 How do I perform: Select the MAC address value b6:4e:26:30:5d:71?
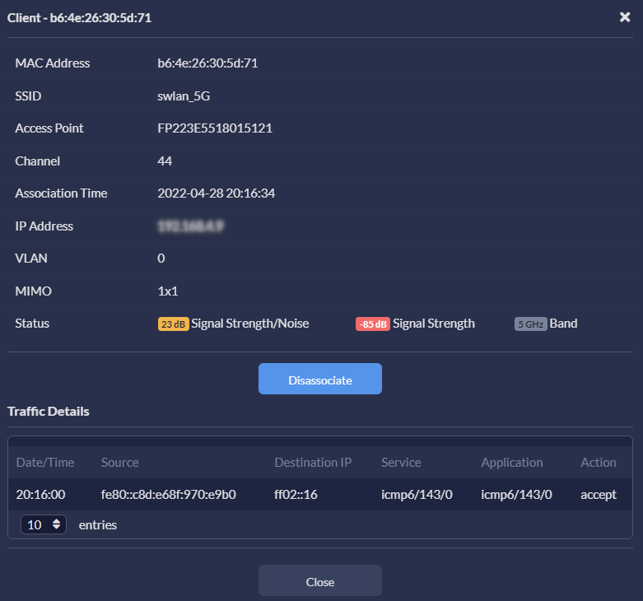[x=207, y=63]
